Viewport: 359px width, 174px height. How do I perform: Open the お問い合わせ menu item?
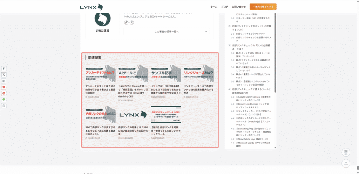239,7
